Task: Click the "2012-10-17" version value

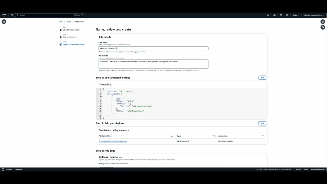Action: 126,91
